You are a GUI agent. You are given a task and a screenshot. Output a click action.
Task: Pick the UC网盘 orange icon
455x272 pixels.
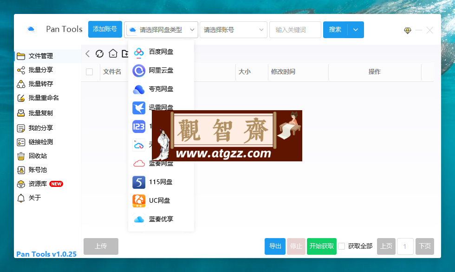[x=139, y=201]
